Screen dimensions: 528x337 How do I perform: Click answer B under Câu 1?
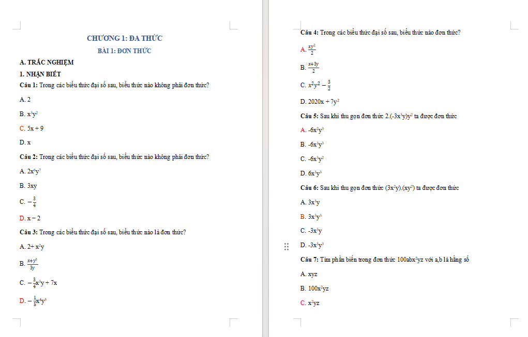pos(28,114)
